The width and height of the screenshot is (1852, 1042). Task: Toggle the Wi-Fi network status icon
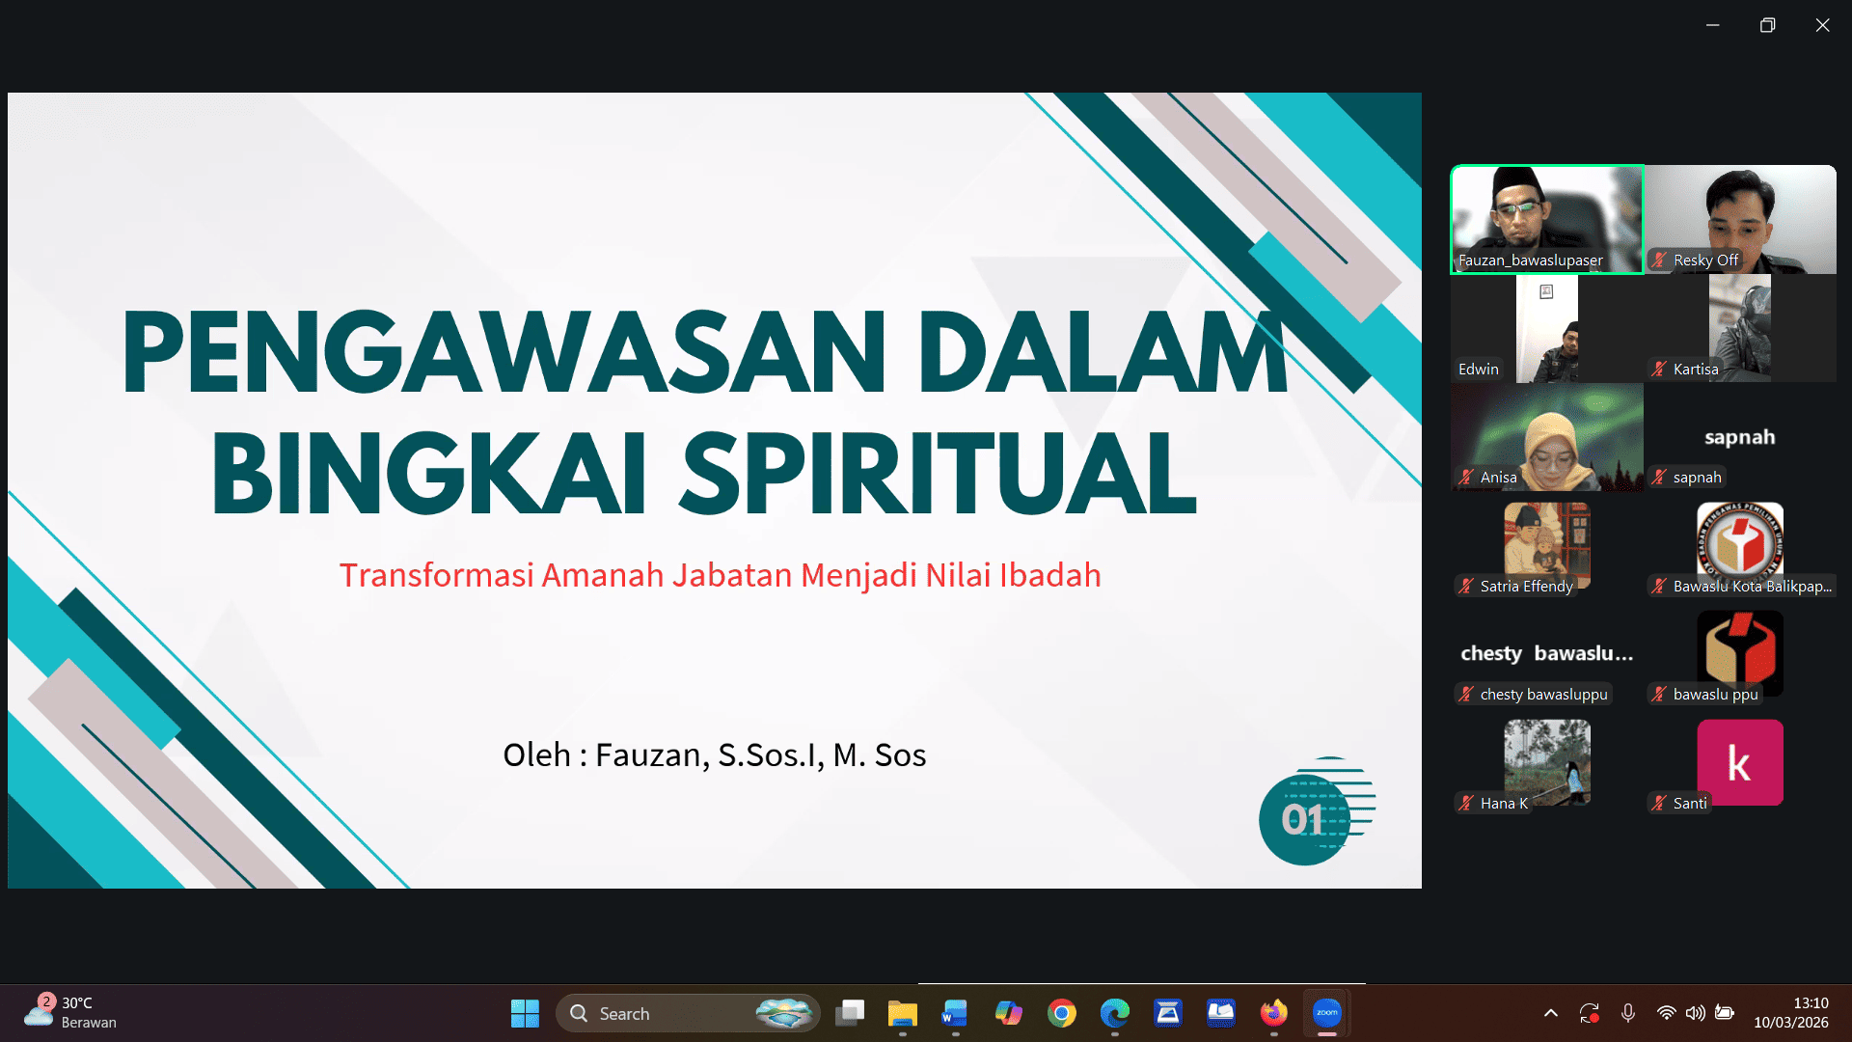[1666, 1013]
